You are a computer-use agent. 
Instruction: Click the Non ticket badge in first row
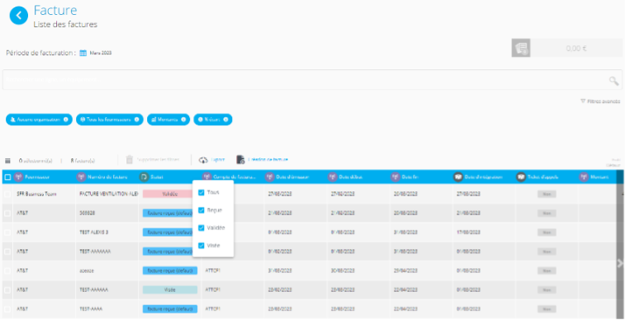547,194
